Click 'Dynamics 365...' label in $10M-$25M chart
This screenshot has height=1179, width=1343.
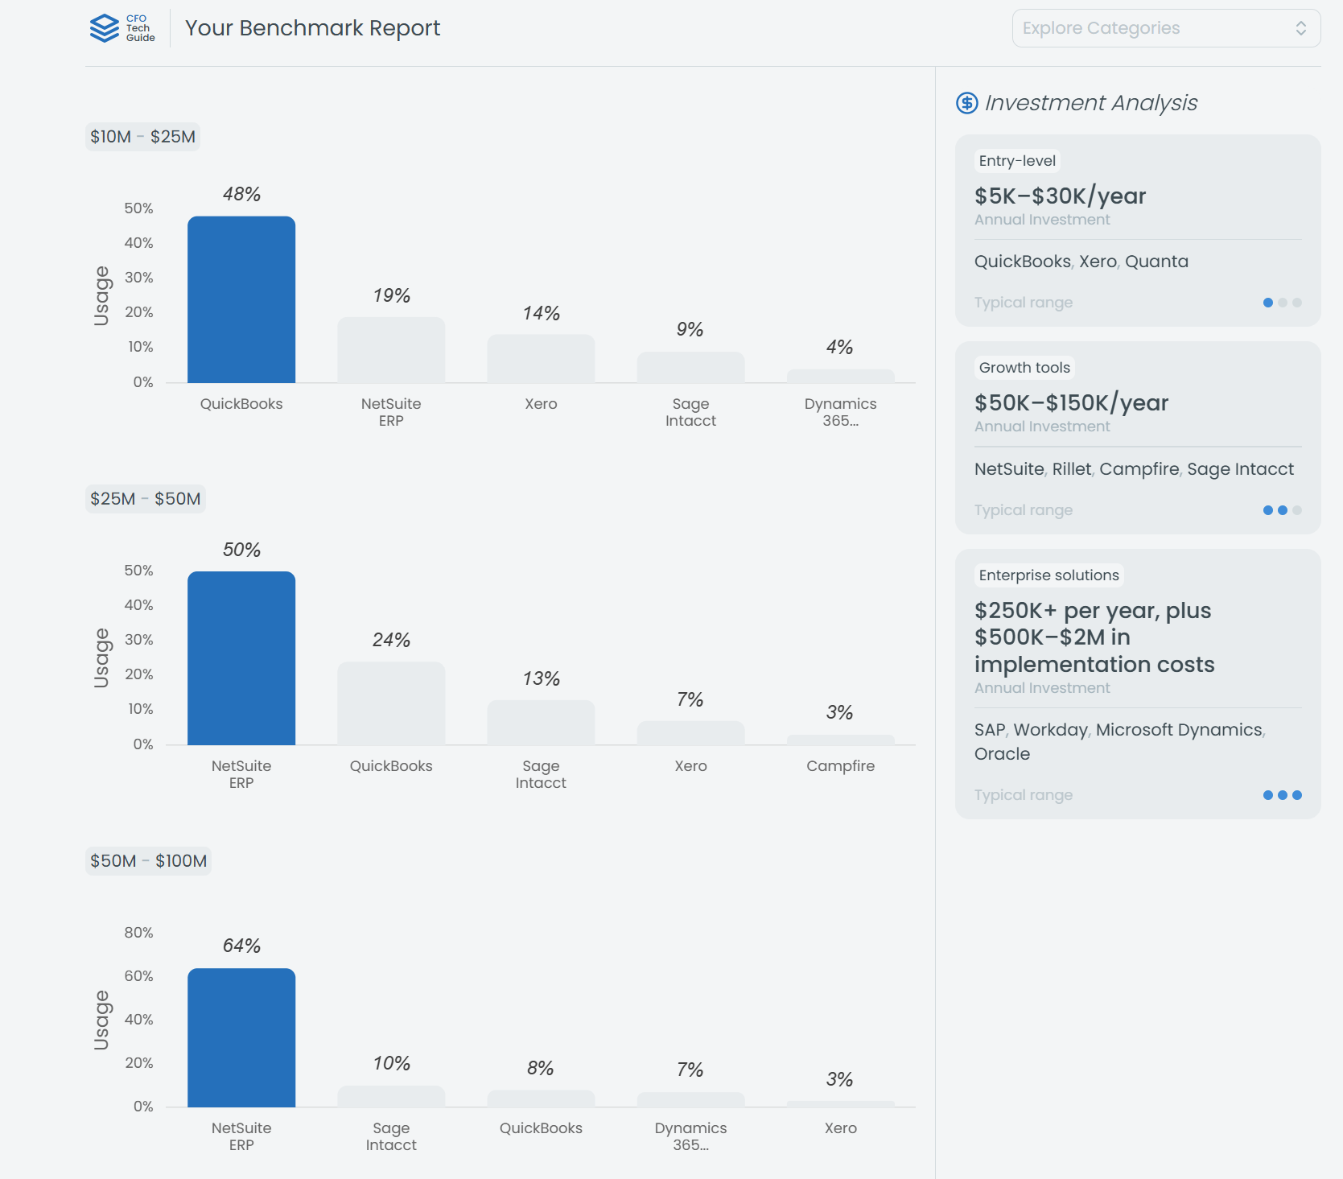(x=840, y=412)
